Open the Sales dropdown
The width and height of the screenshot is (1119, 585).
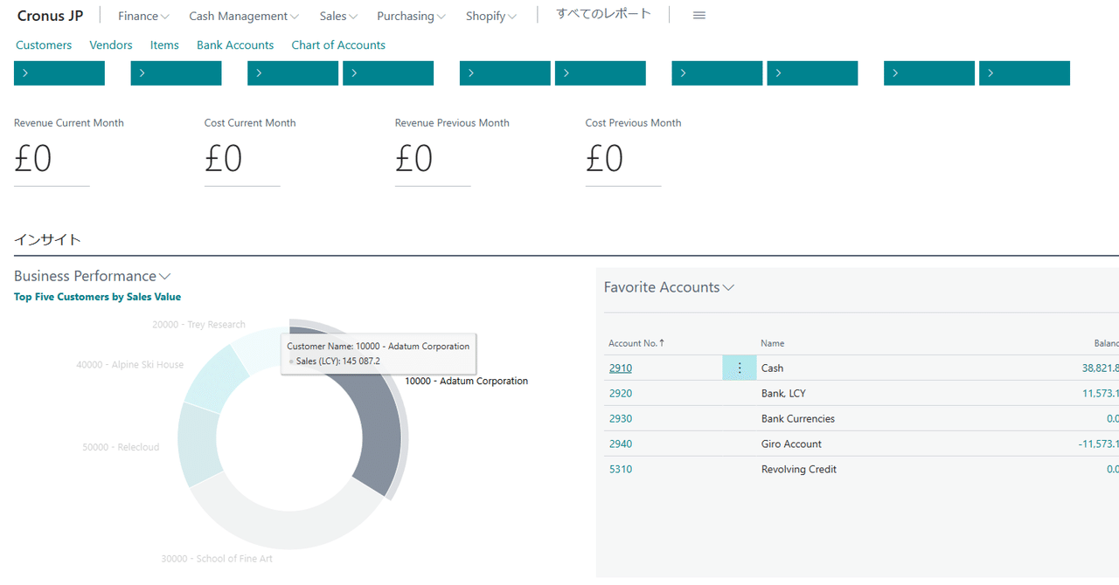pyautogui.click(x=337, y=16)
